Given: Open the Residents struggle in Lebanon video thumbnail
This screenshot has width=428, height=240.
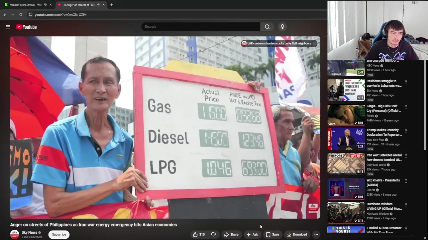Looking at the screenshot, I should pos(346,90).
